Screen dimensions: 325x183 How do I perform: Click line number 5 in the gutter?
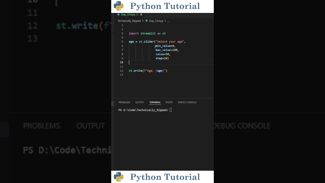coord(122,42)
